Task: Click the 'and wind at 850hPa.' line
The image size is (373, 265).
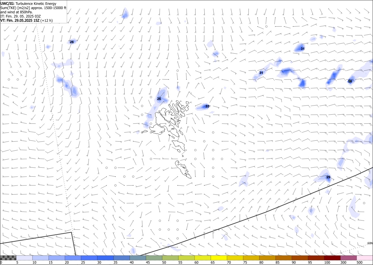Action: click(17, 12)
